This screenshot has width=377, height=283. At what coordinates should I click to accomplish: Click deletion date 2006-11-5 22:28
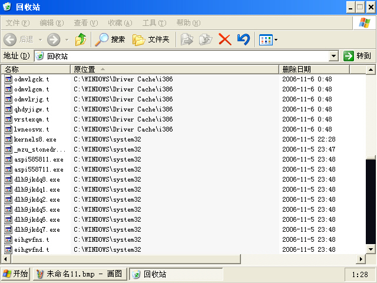click(x=309, y=139)
